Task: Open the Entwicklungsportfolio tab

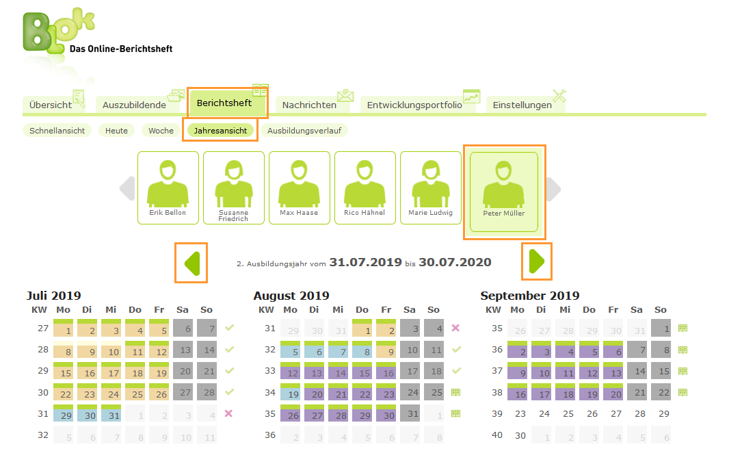Action: tap(415, 105)
